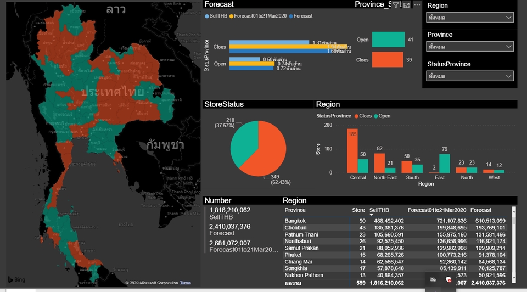Click the South Cloes bar labeled 50

click(x=407, y=167)
